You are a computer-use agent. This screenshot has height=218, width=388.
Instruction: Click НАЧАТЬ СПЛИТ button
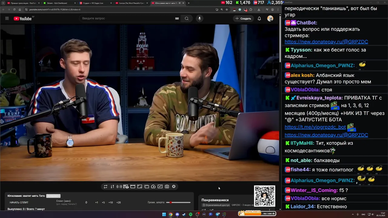tap(19, 203)
